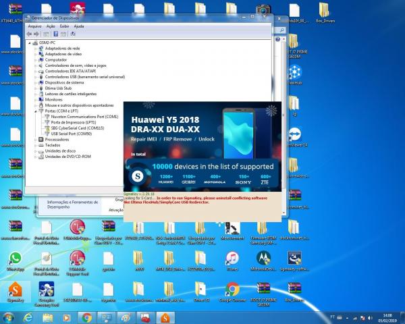405x324 pixels.
Task: Open the Google Chrome desktop shortcut
Action: tap(232, 292)
